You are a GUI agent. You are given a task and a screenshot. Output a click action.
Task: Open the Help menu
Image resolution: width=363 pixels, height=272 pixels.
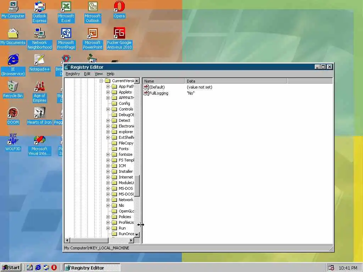tap(111, 74)
